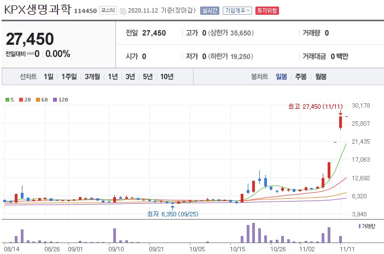Viewport: 384px width, 254px height.
Task: Click the 실시간 badge button
Action: point(210,10)
